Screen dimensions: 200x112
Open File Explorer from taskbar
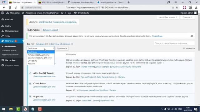[x=11, y=109]
